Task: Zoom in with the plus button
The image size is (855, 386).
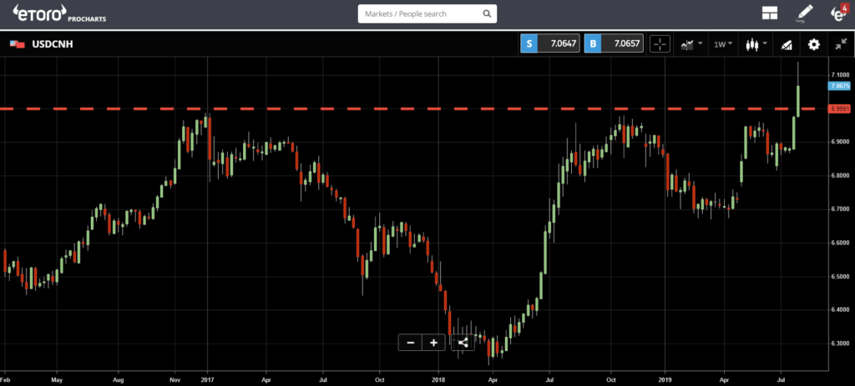Action: pyautogui.click(x=433, y=343)
